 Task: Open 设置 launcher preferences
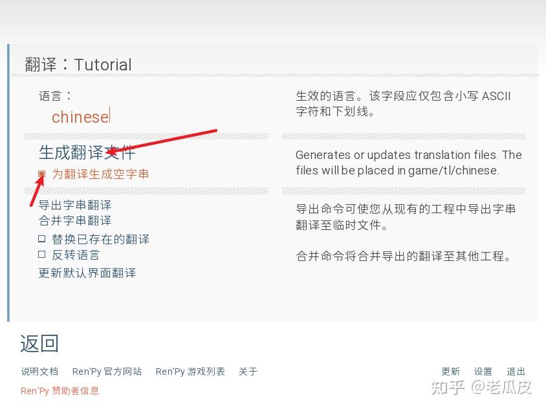click(x=483, y=372)
